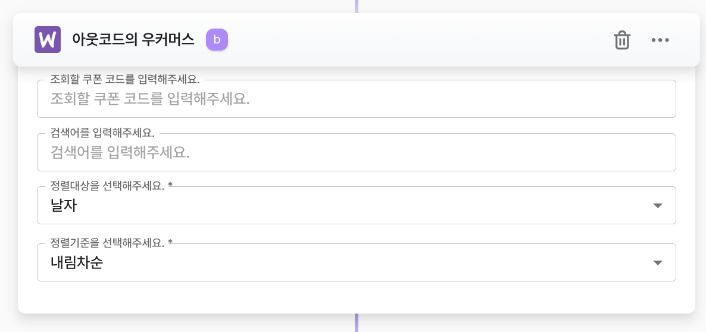The width and height of the screenshot is (706, 332).
Task: Click the 조회할 쿠폰 코드를 입력해주세요 field label
Action: (125, 80)
